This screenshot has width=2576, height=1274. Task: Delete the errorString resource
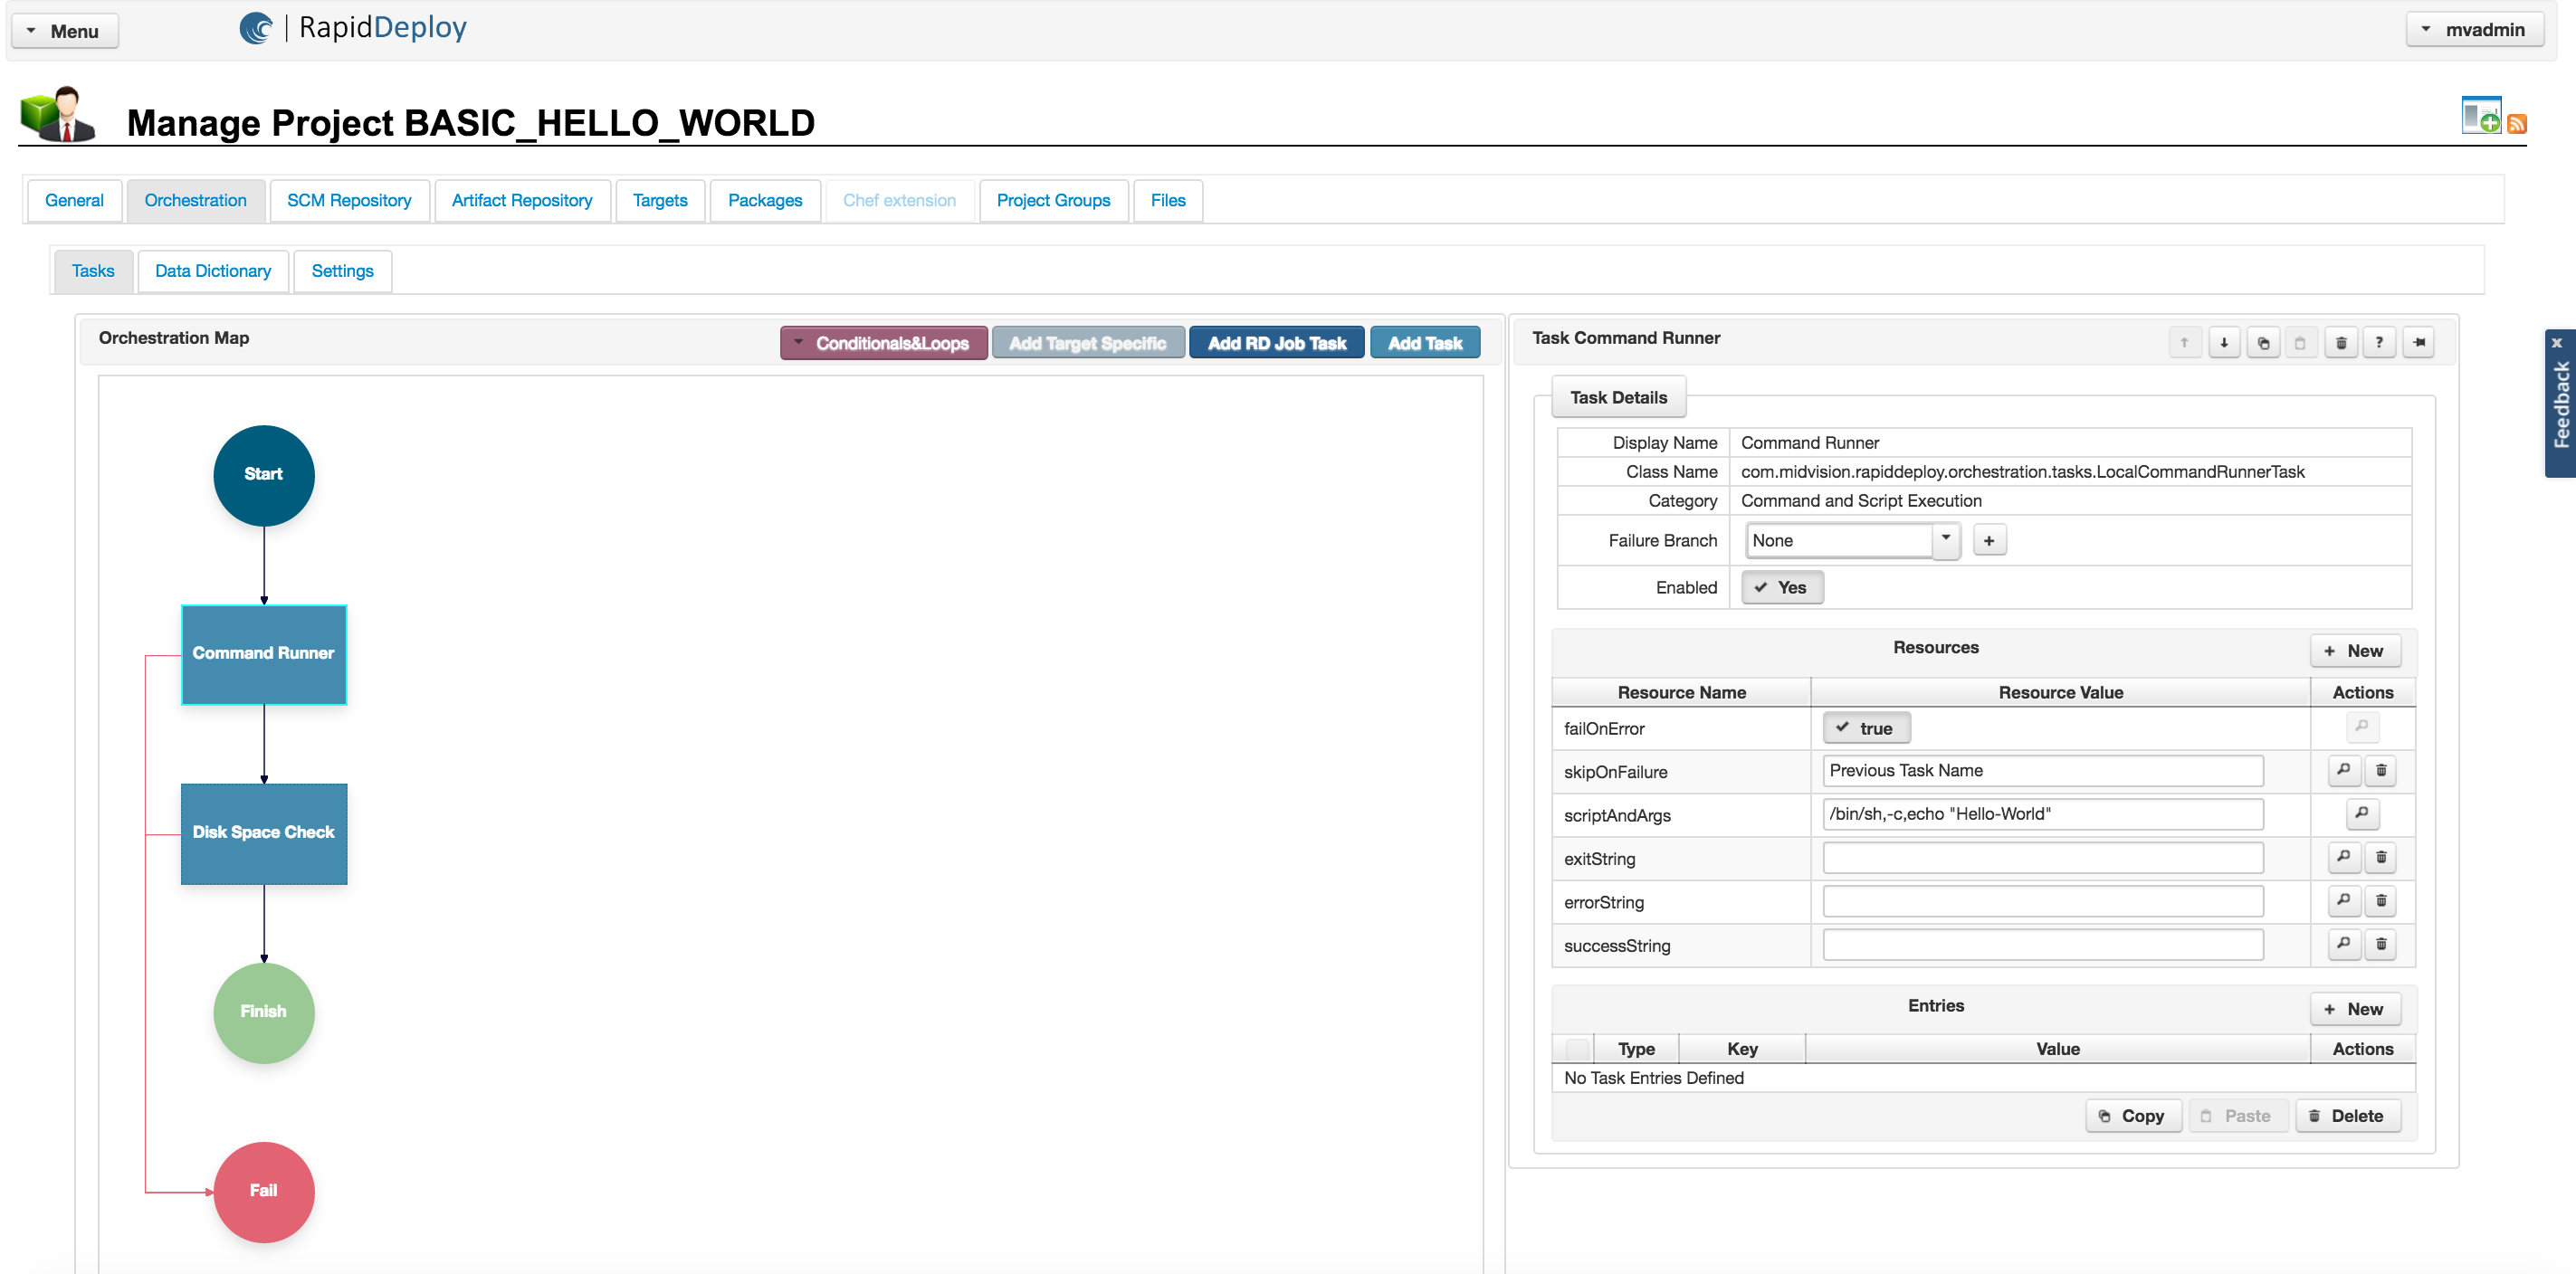(2381, 900)
